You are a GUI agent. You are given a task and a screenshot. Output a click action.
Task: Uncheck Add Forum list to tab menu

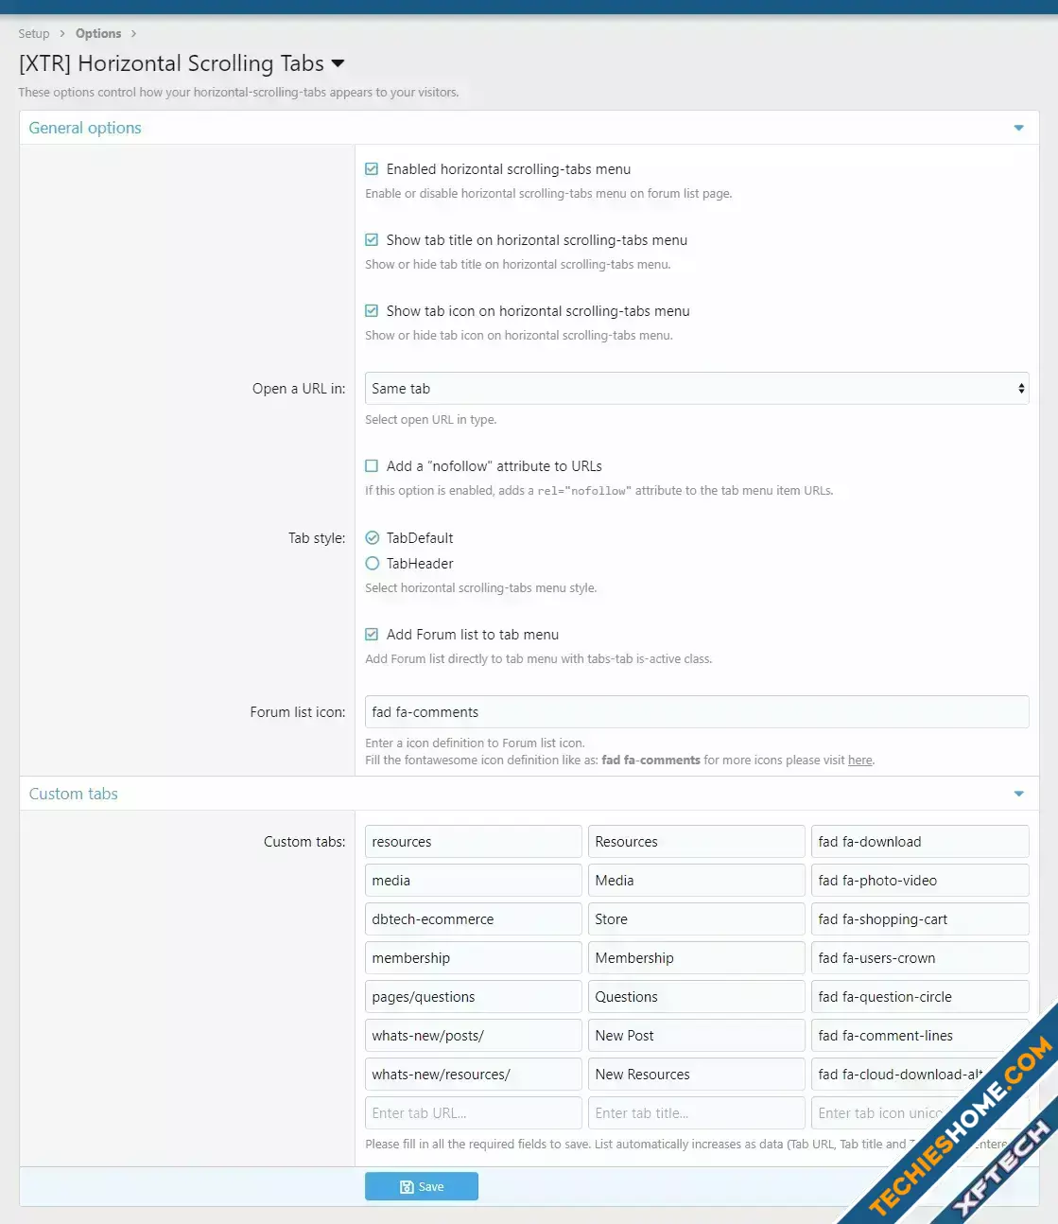(372, 635)
